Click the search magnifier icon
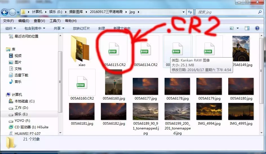266x154 pixels. tap(260, 12)
